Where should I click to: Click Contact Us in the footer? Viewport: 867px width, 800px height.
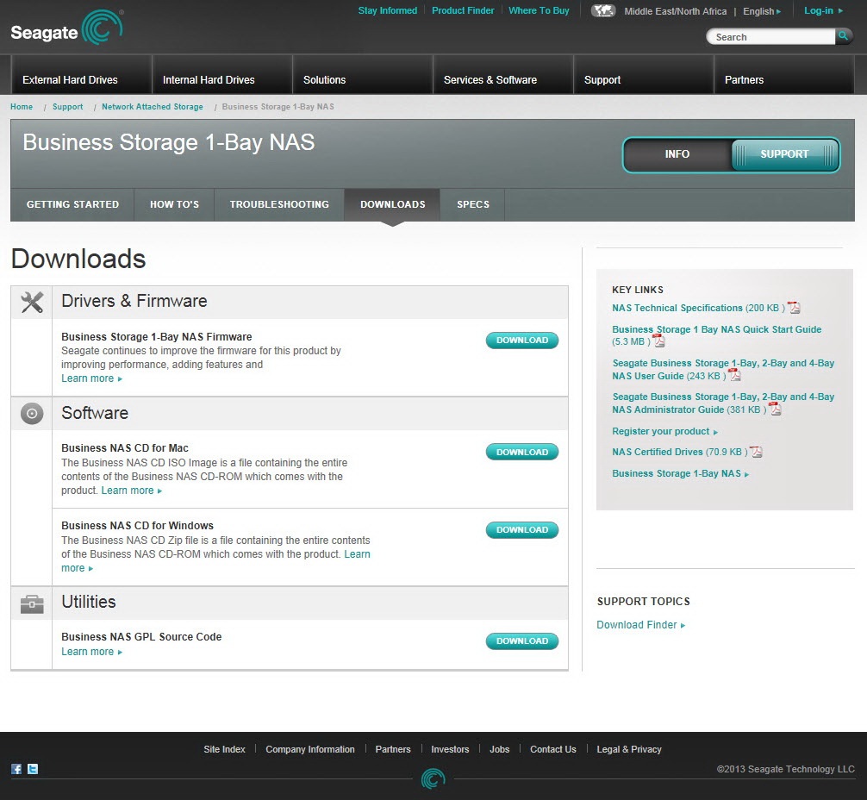(553, 749)
